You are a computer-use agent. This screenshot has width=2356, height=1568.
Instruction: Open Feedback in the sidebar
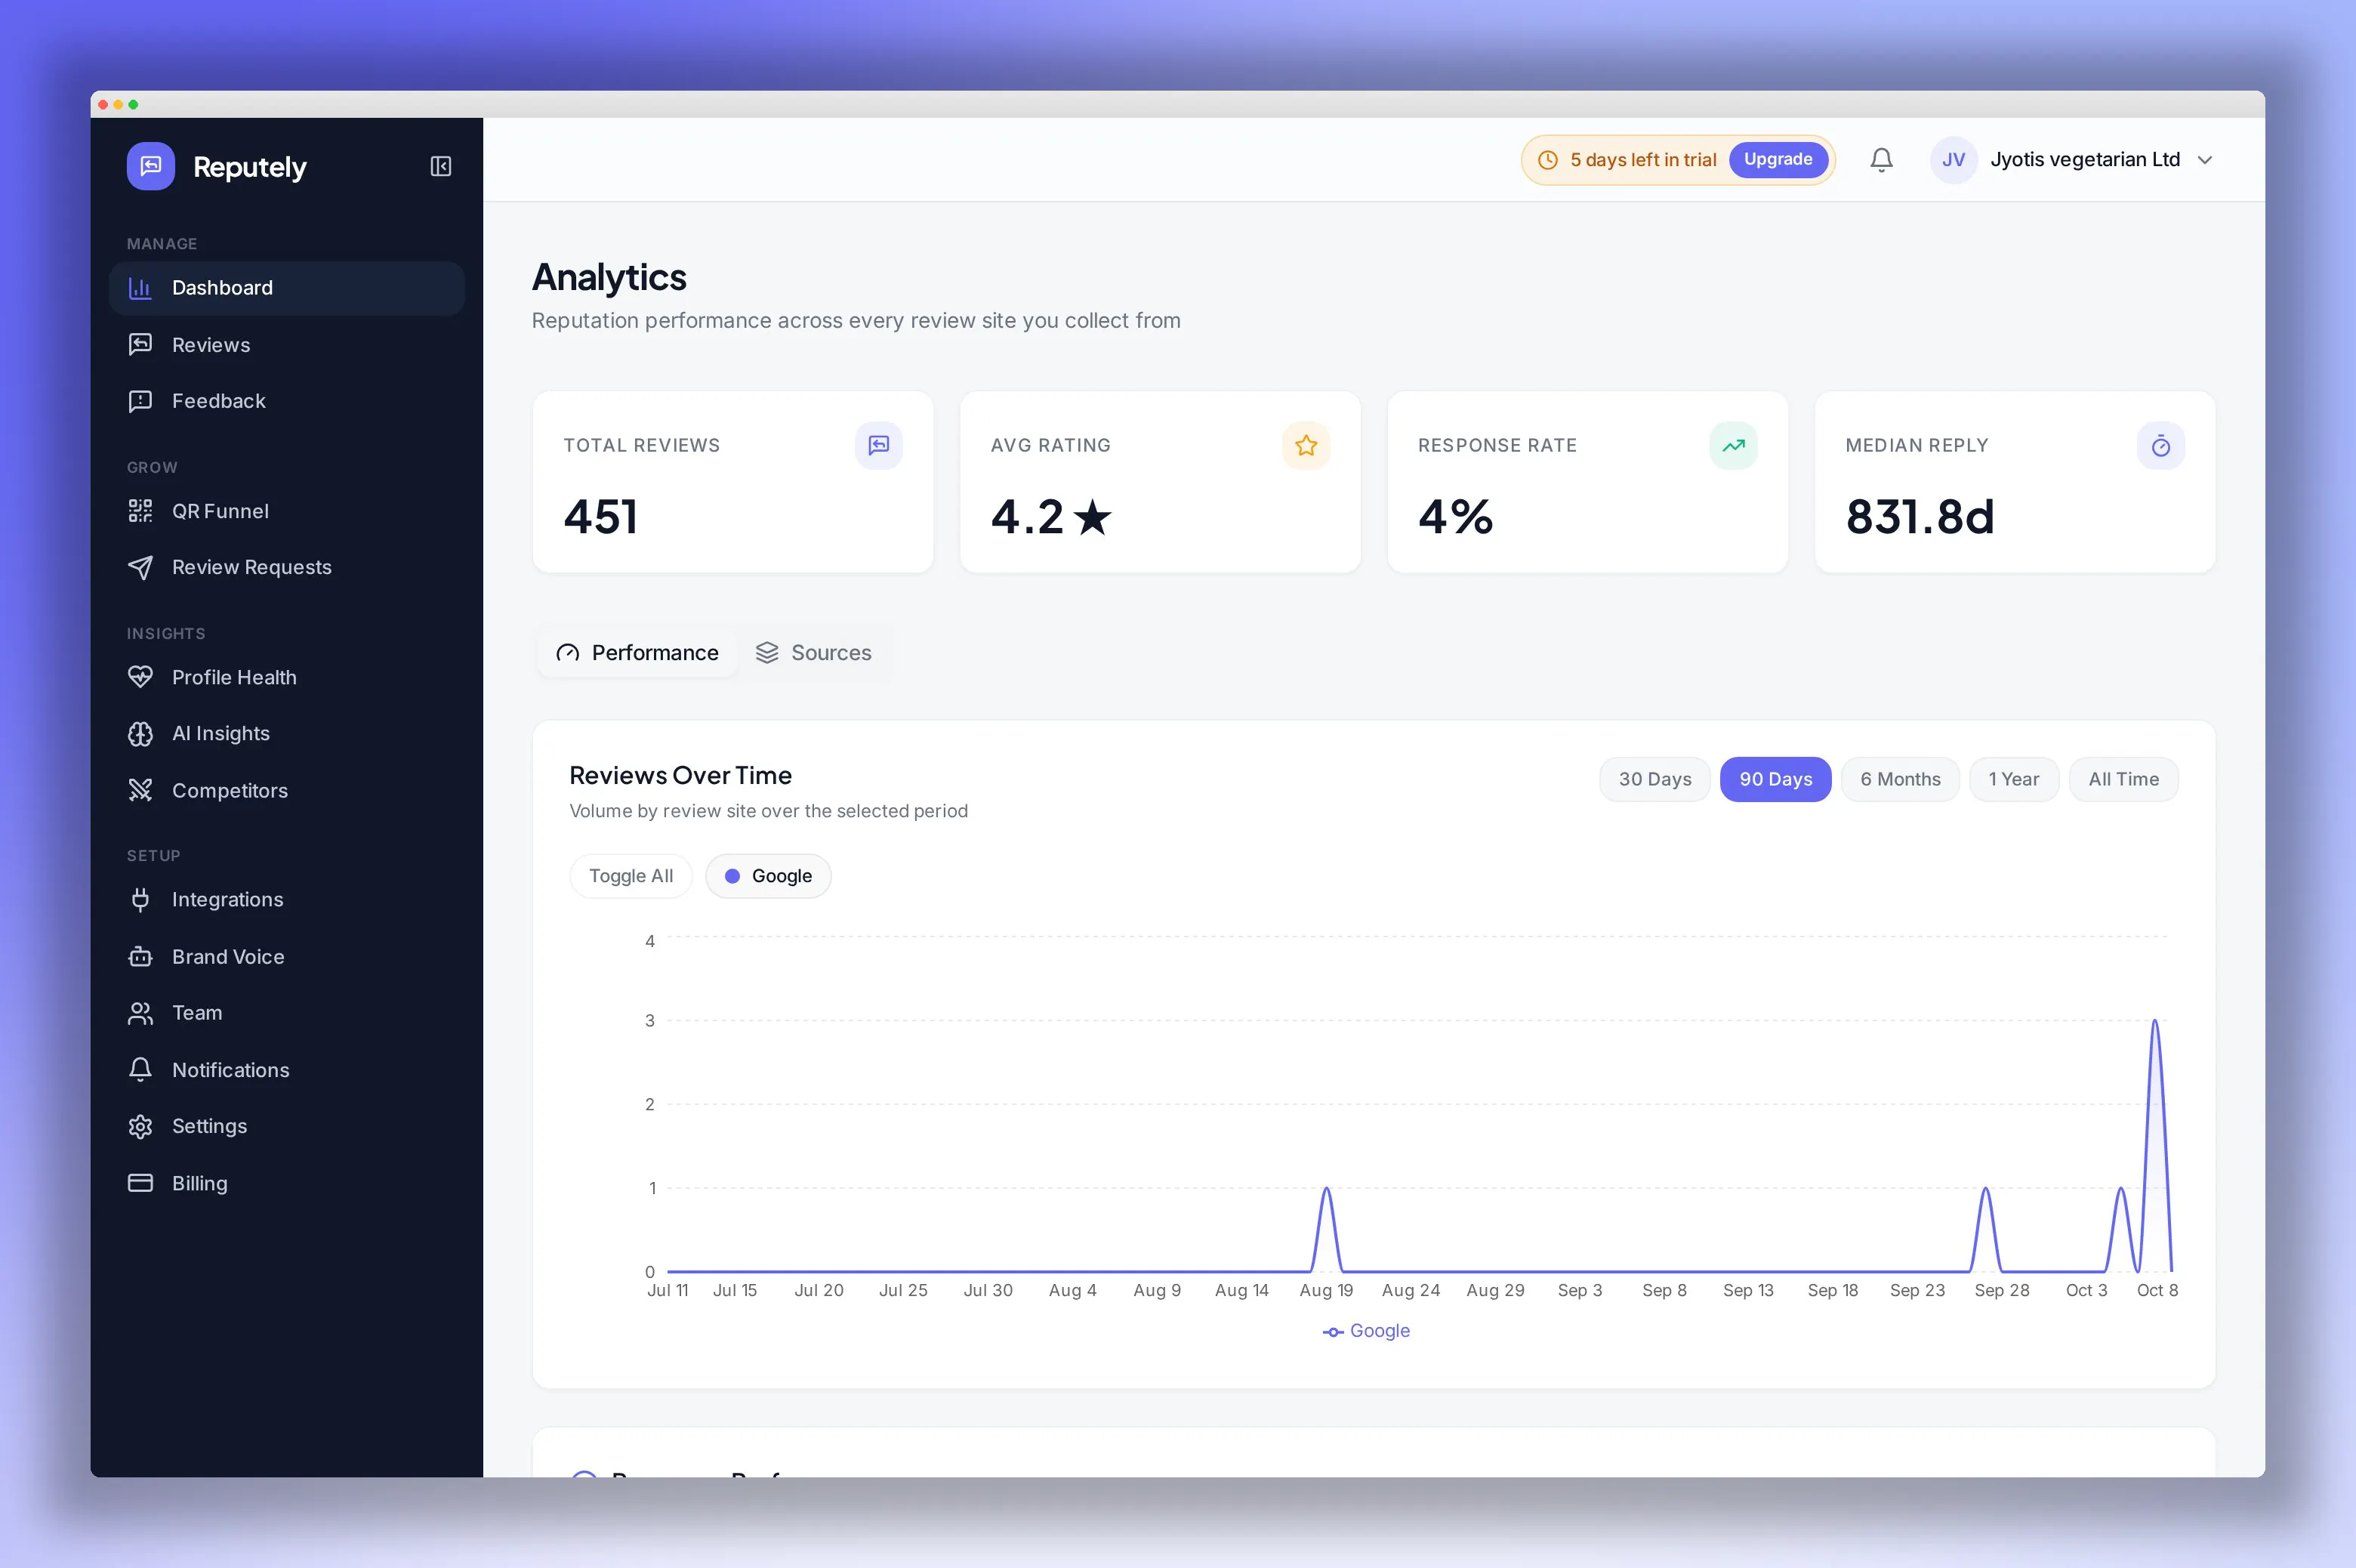pyautogui.click(x=287, y=400)
